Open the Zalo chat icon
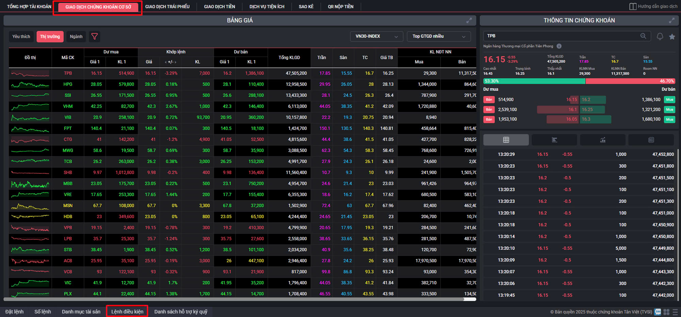 point(658,312)
